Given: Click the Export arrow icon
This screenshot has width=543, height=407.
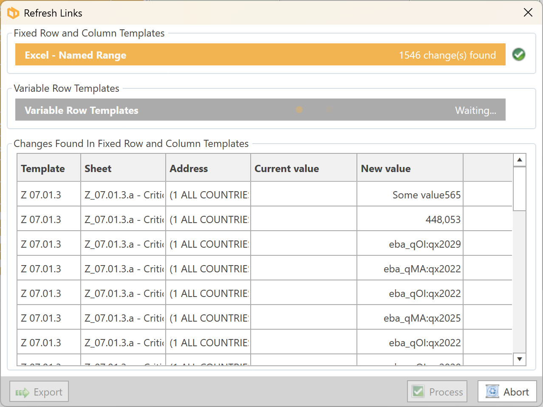Looking at the screenshot, I should click(22, 392).
